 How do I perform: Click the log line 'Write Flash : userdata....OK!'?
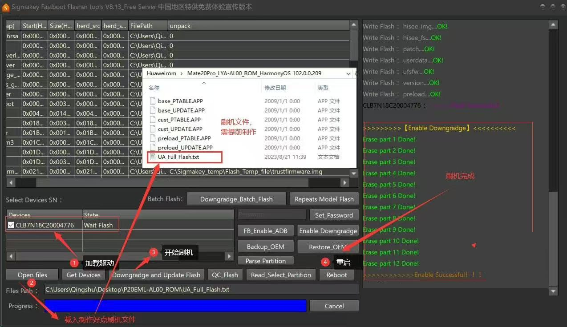tap(403, 60)
